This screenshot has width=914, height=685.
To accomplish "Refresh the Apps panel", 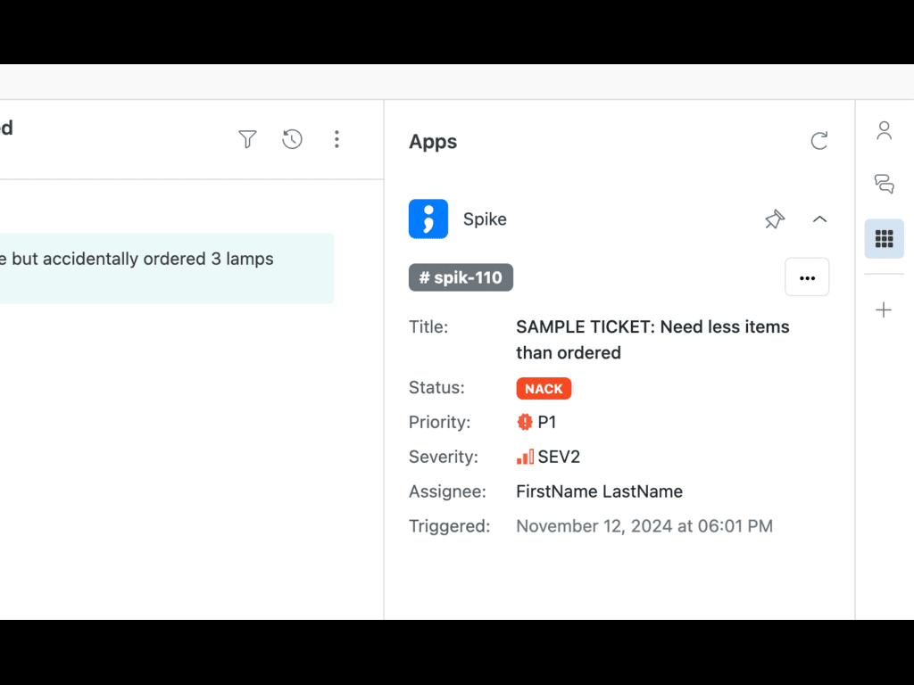I will coord(818,141).
